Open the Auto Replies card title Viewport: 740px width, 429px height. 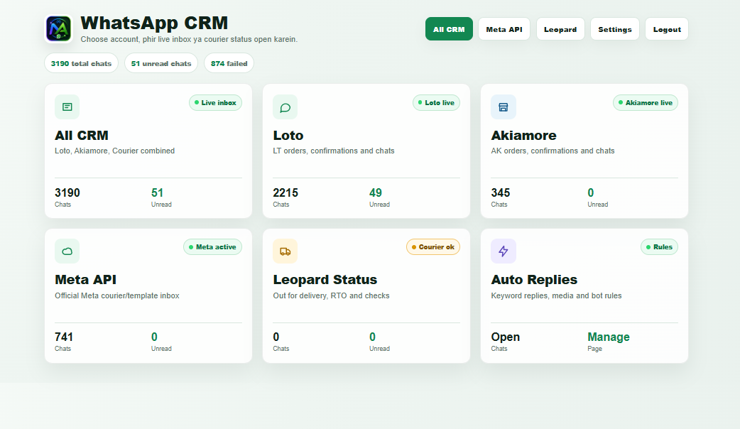[x=534, y=279]
